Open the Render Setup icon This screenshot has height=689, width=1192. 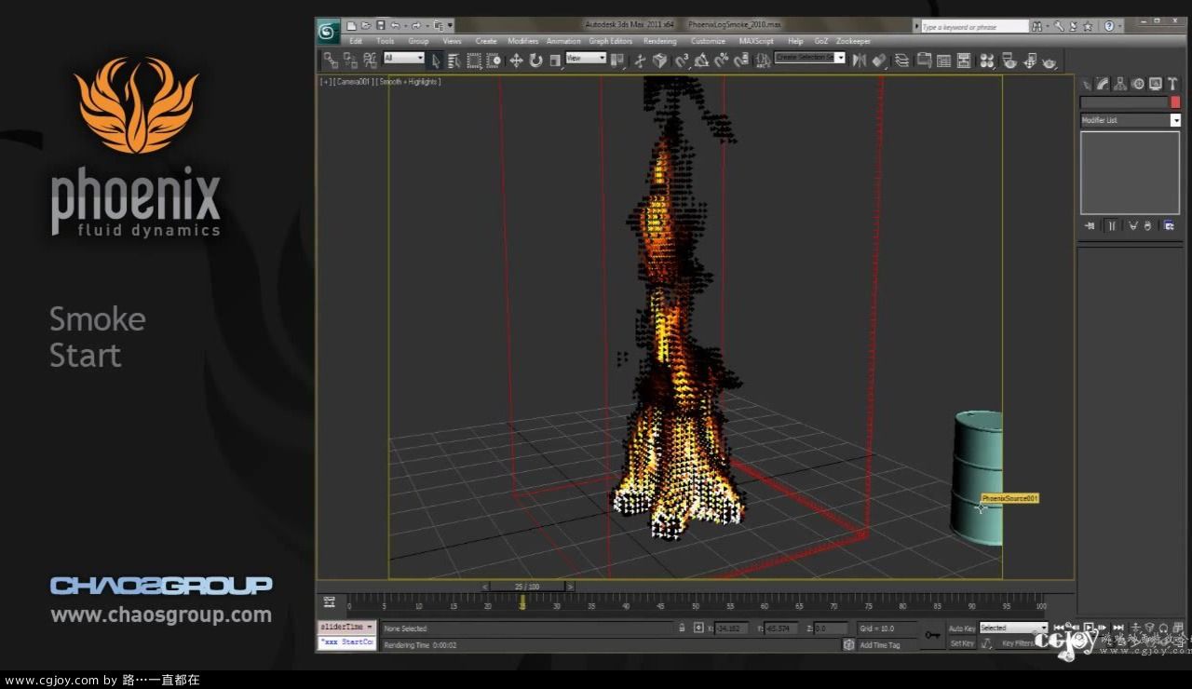pyautogui.click(x=1009, y=61)
